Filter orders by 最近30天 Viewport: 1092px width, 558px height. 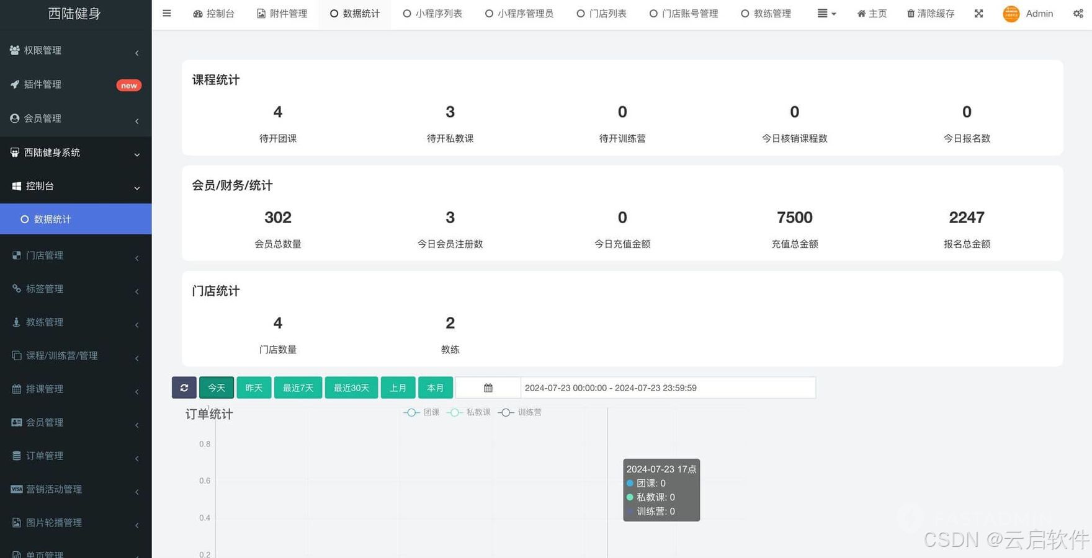click(351, 387)
